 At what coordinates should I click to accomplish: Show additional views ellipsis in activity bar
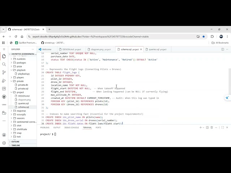[x=4, y=121]
